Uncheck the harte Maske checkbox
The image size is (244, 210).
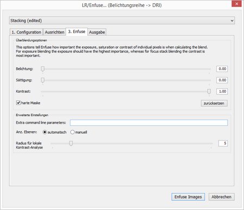click(18, 103)
